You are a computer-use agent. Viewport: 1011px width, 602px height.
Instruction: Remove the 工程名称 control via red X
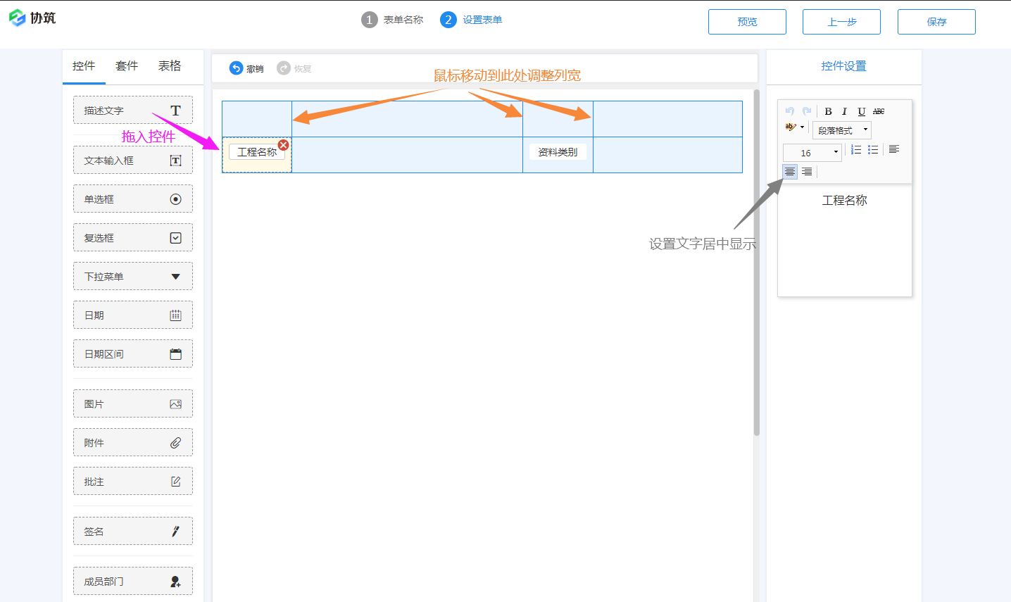[x=283, y=145]
